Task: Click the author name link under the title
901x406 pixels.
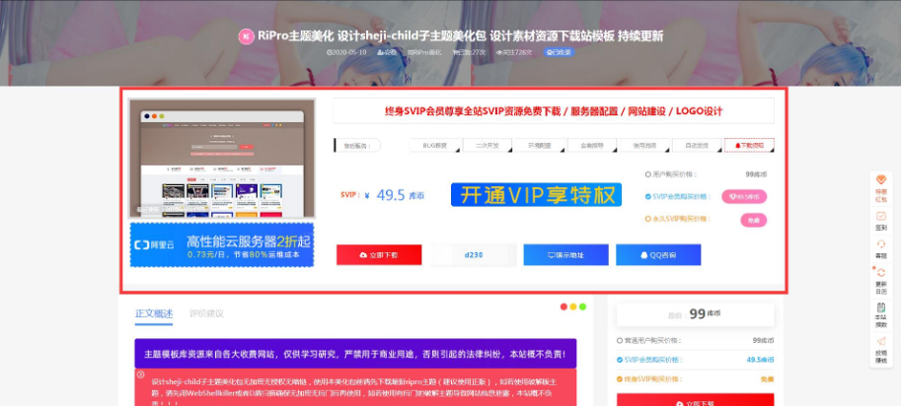Action: (x=387, y=52)
